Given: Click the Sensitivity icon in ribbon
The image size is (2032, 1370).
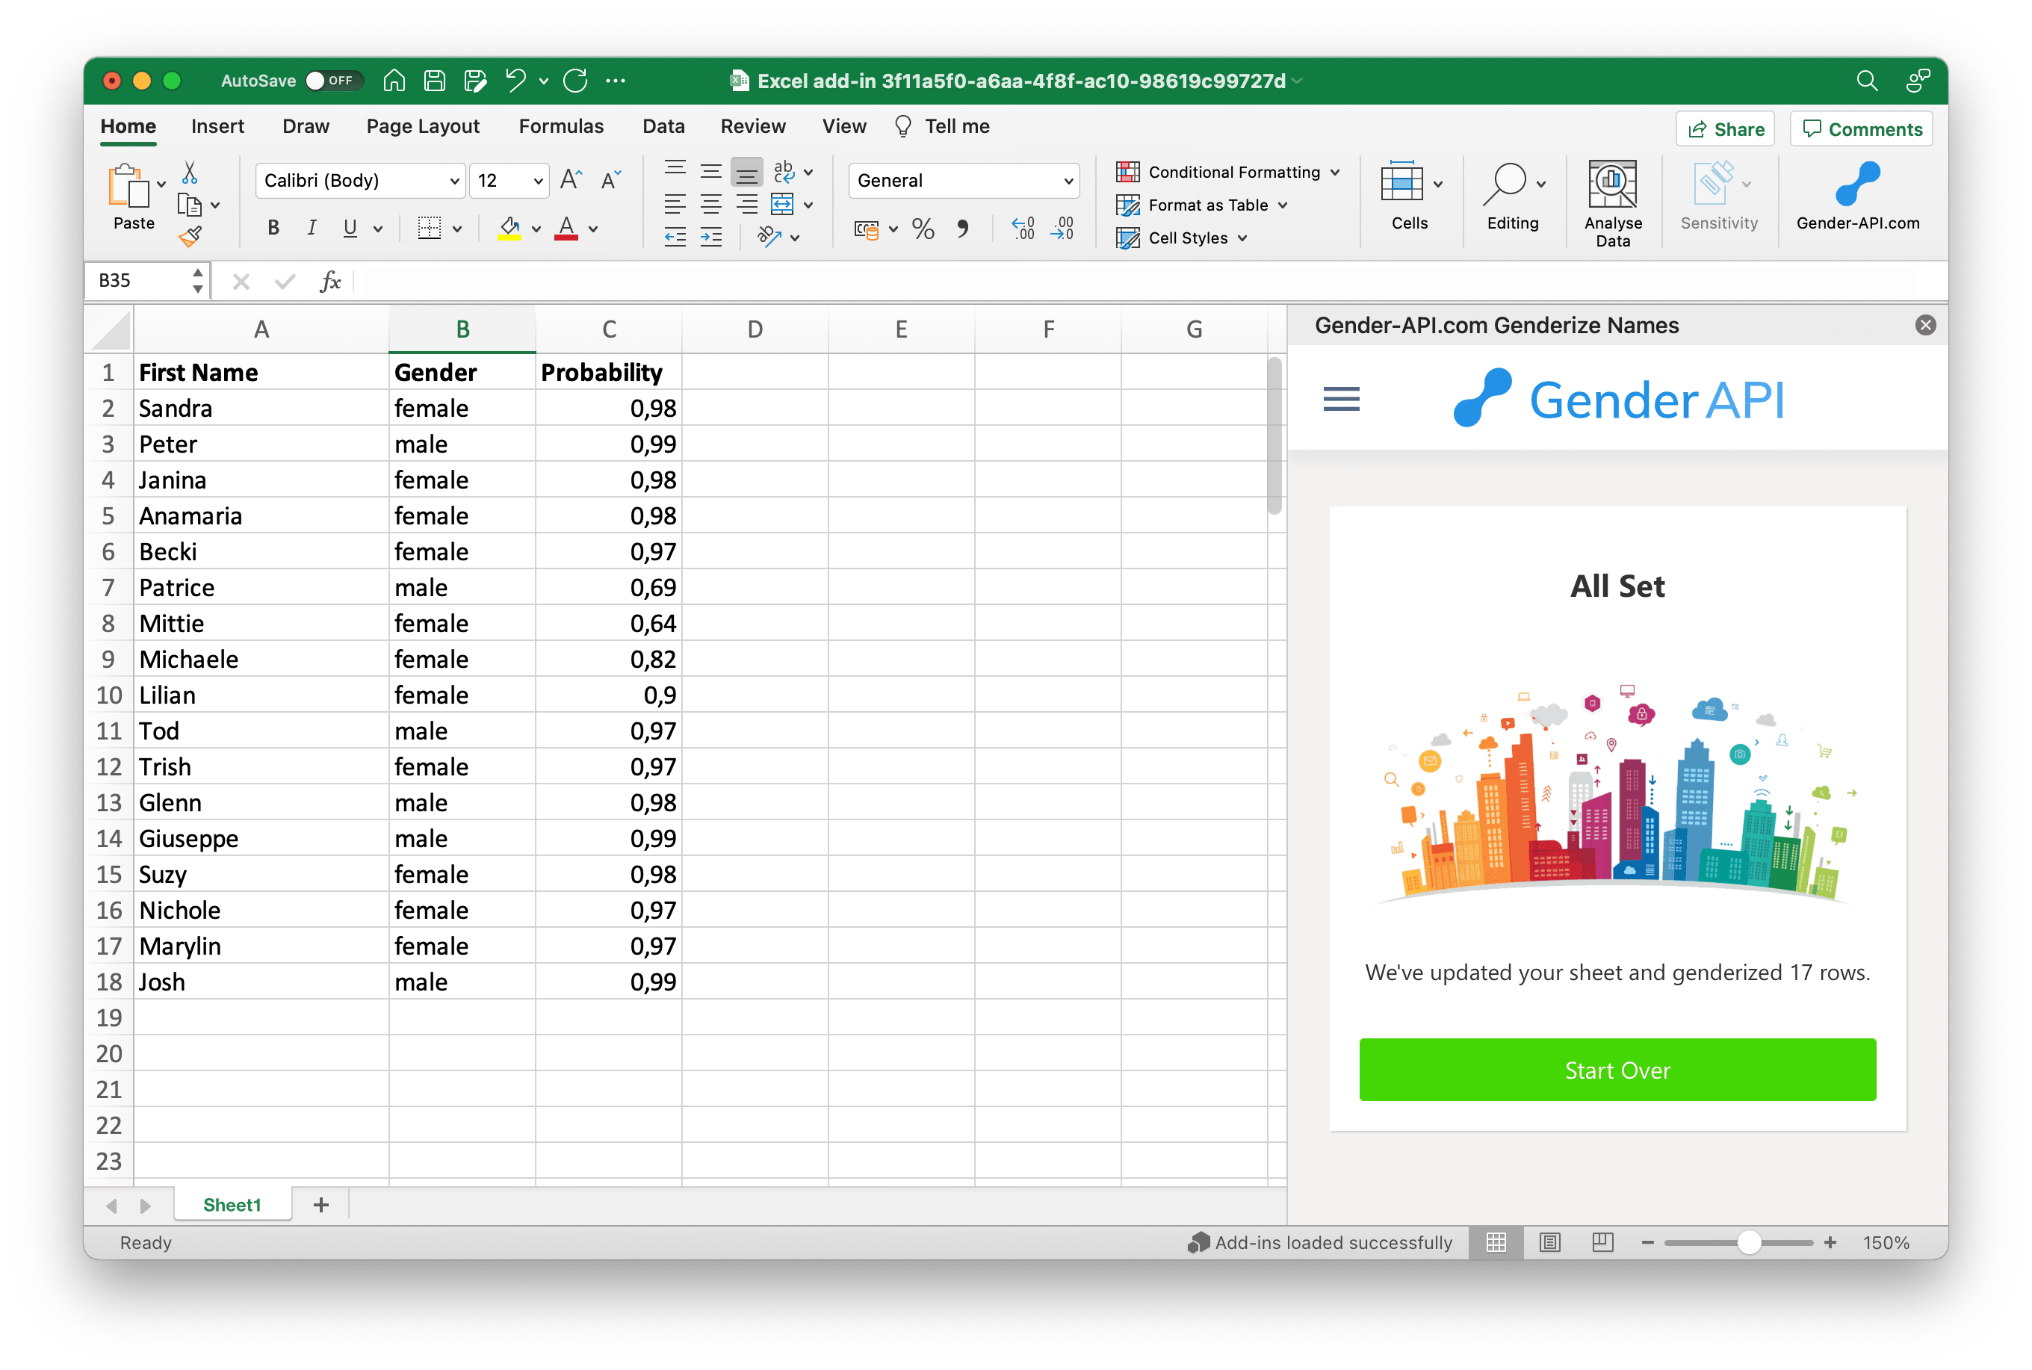Looking at the screenshot, I should 1715,199.
